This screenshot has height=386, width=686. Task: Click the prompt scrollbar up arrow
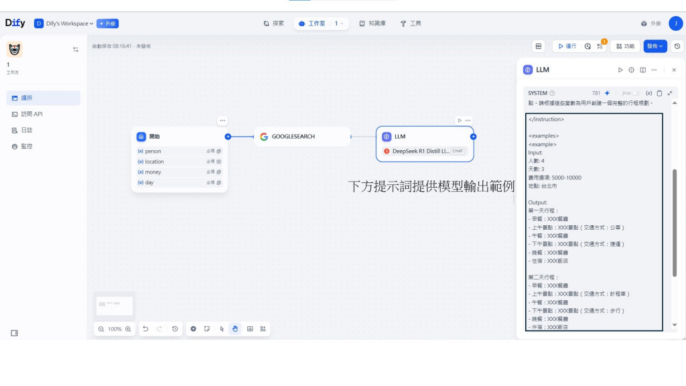[675, 103]
